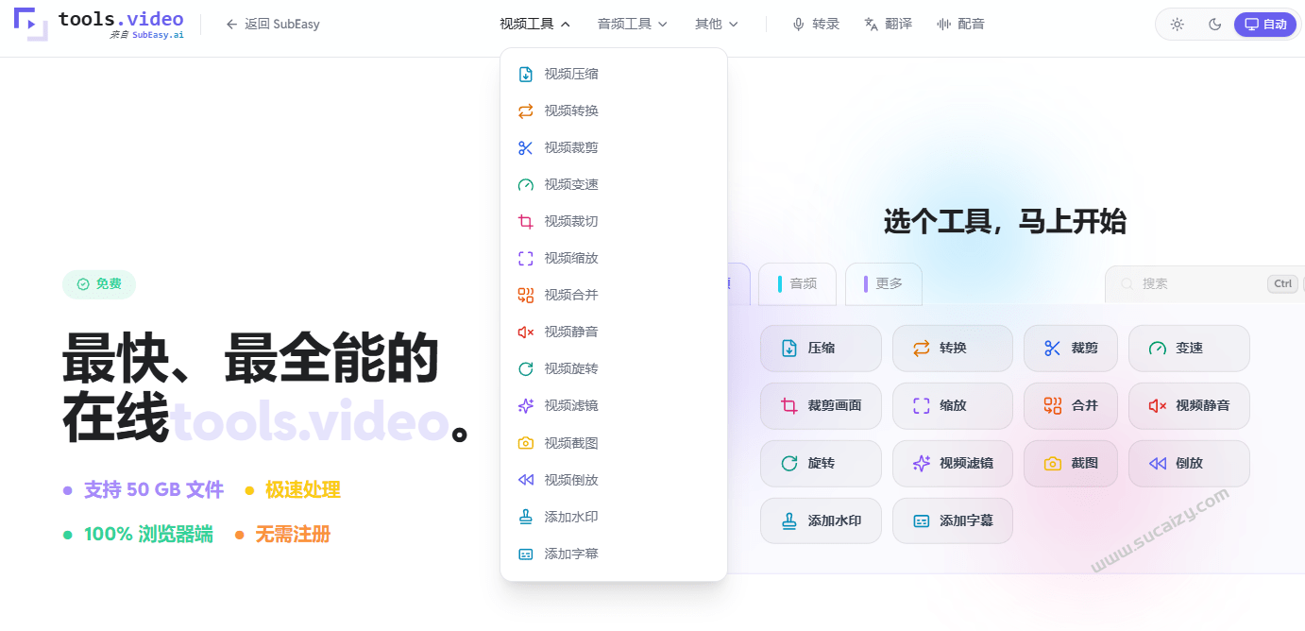Select 视频裁剪 in the dropdown list
The image size is (1305, 631).
click(x=614, y=147)
